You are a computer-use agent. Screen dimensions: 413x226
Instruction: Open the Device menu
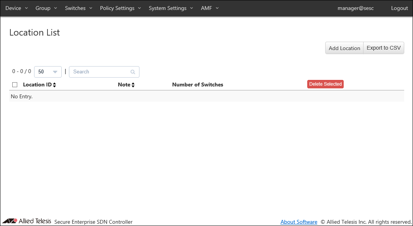click(16, 8)
